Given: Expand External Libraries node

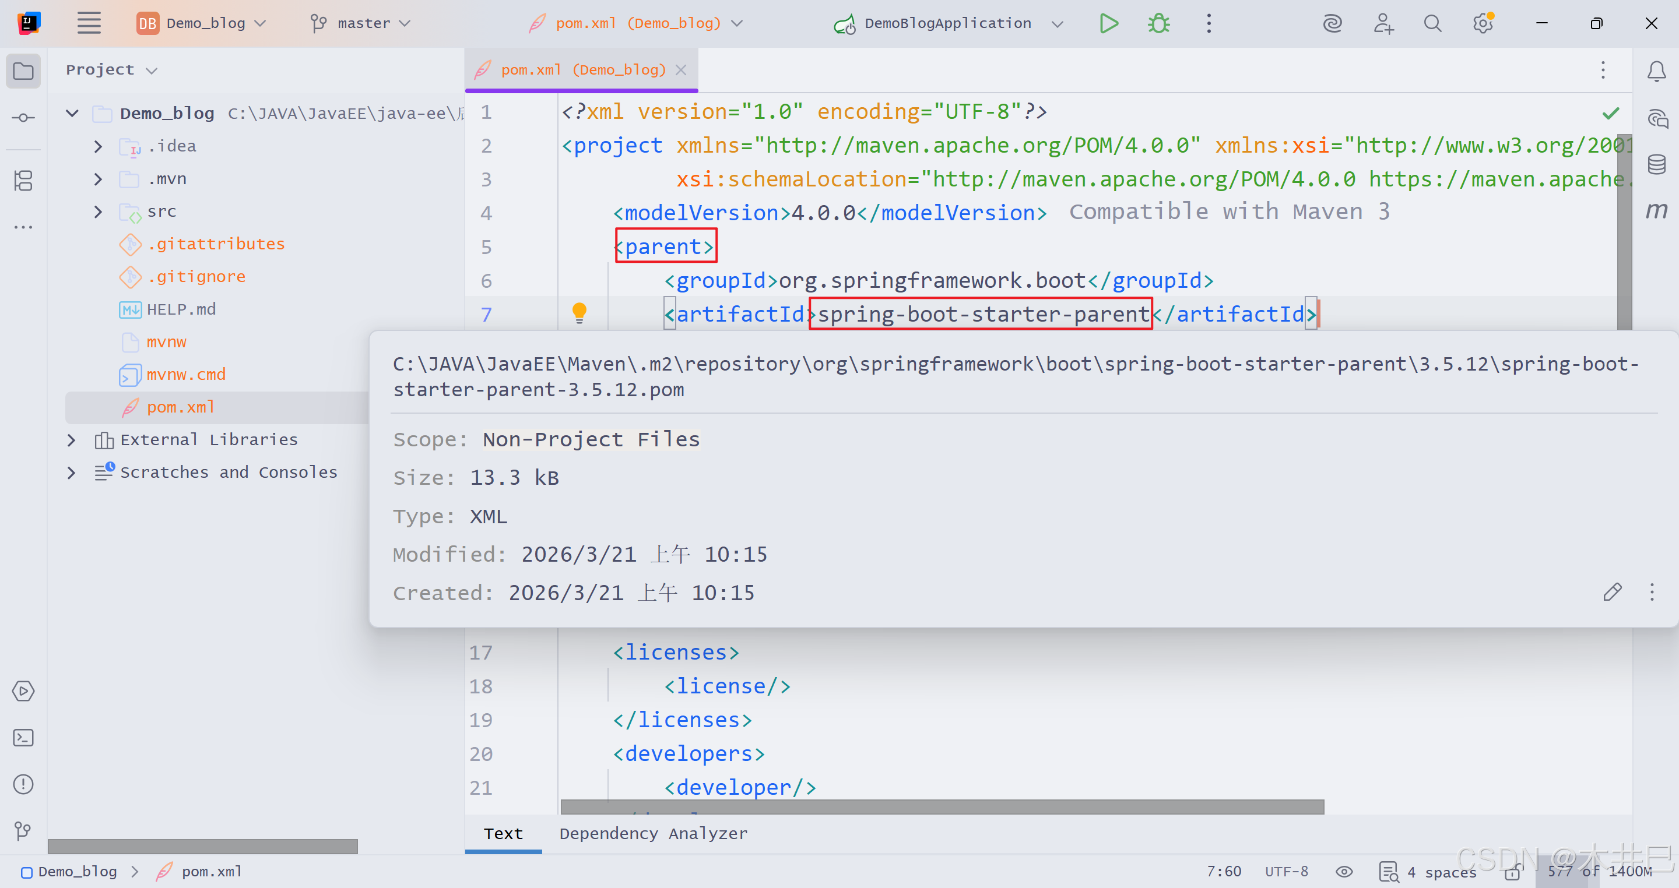Looking at the screenshot, I should pyautogui.click(x=72, y=440).
